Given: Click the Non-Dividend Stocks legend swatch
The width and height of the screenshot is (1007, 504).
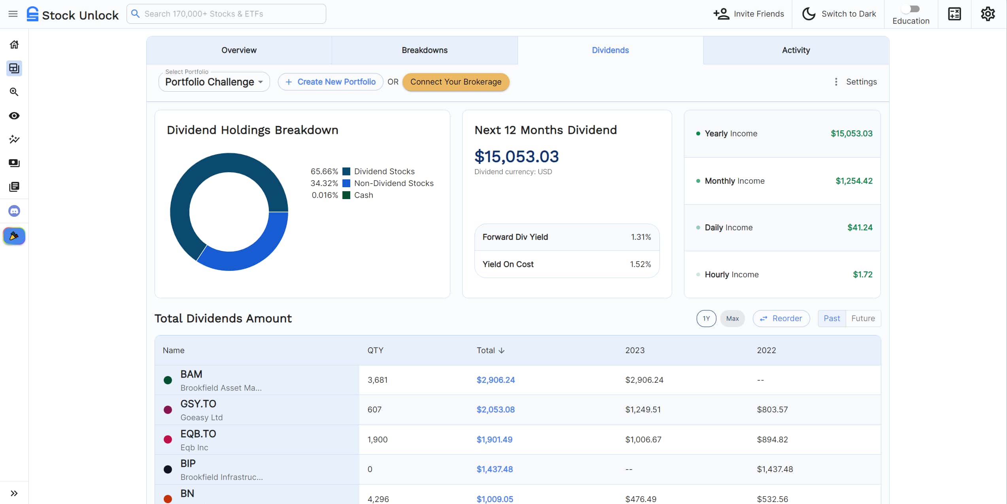Looking at the screenshot, I should point(346,183).
